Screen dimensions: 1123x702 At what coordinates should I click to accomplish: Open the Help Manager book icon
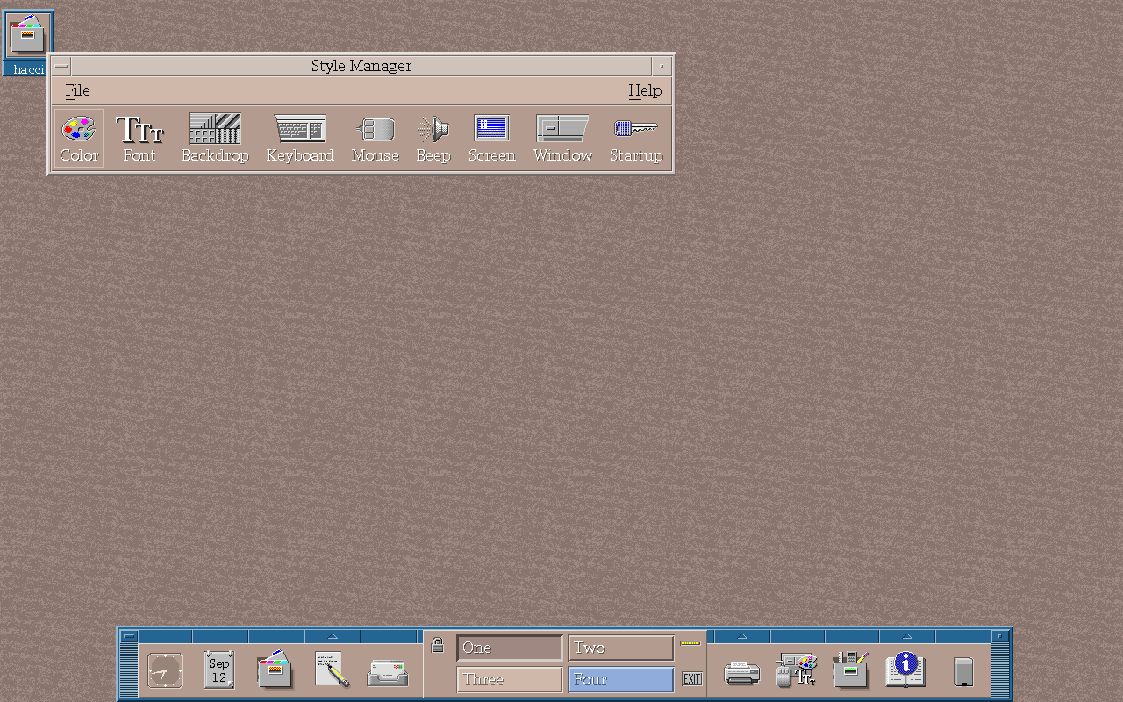tap(906, 670)
